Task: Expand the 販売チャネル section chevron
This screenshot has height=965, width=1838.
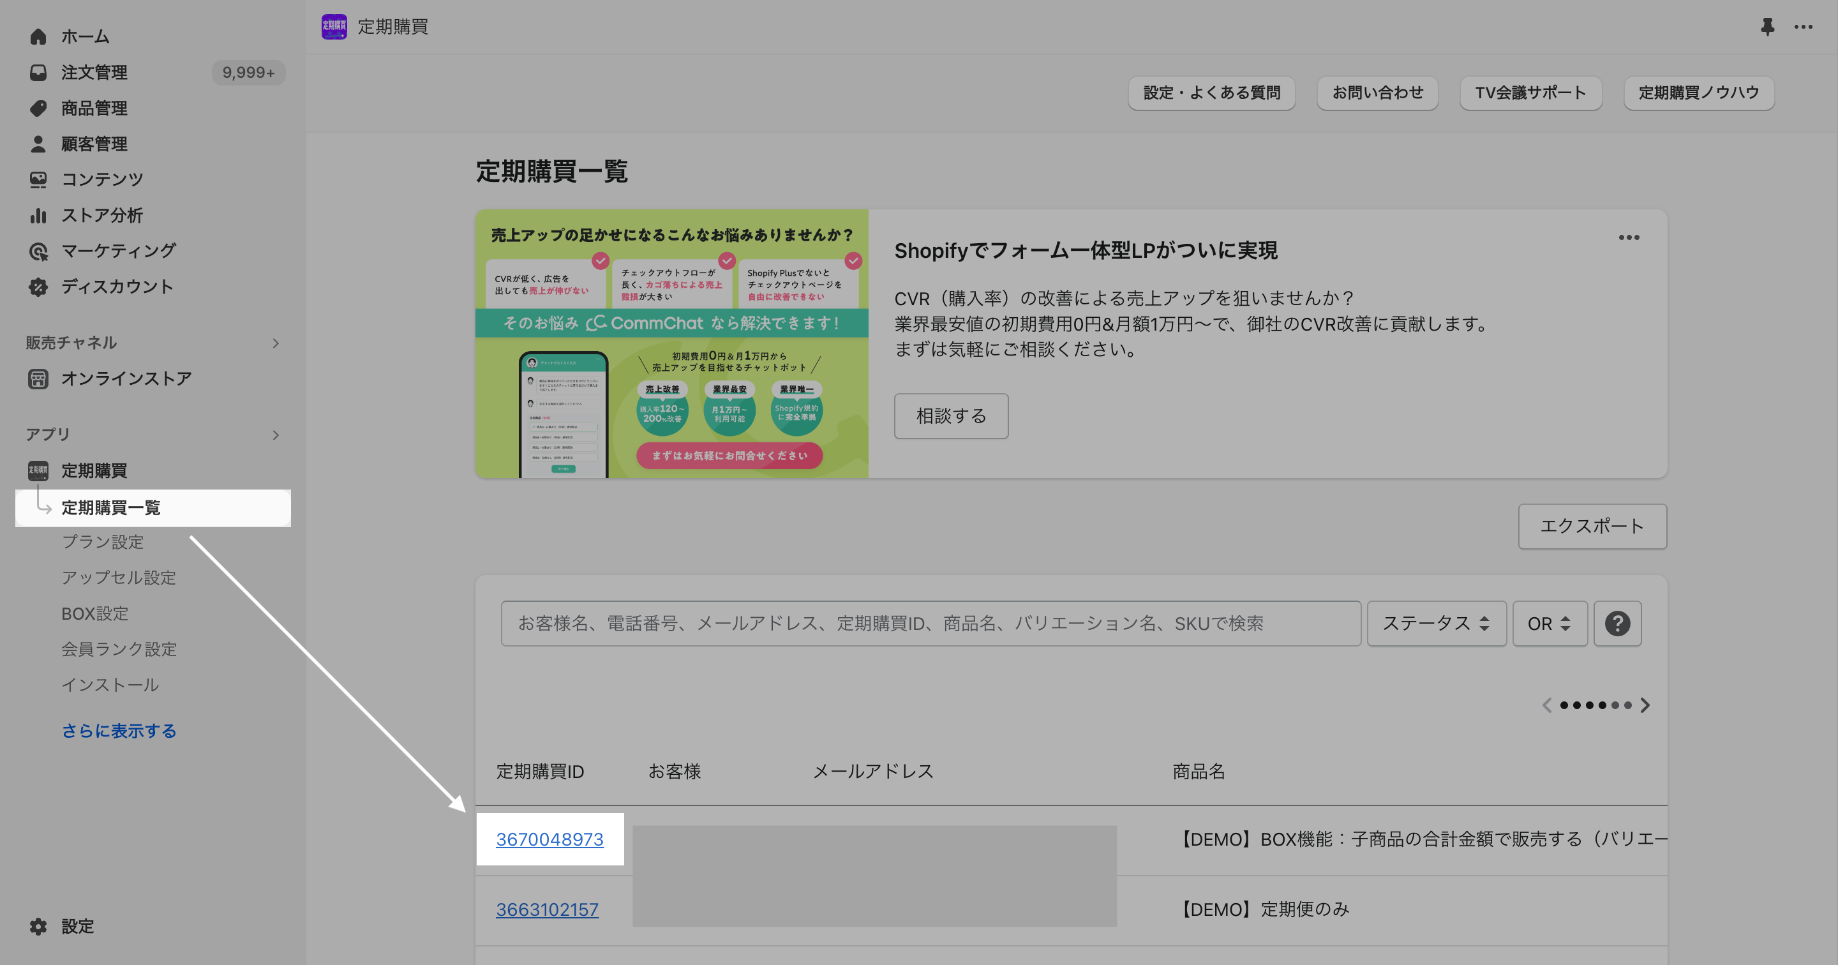Action: pyautogui.click(x=276, y=343)
